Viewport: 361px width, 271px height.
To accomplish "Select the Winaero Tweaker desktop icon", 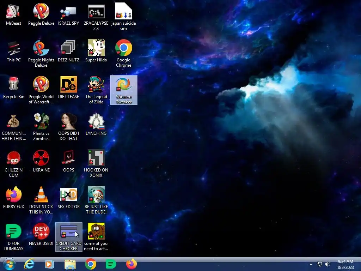I will (124, 90).
